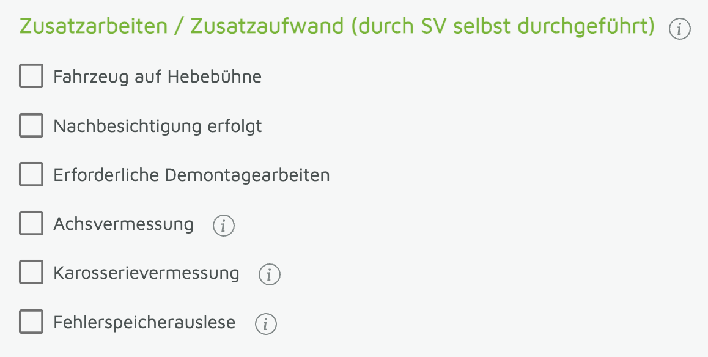Click info icon beside Karosserievermessung

click(x=270, y=274)
